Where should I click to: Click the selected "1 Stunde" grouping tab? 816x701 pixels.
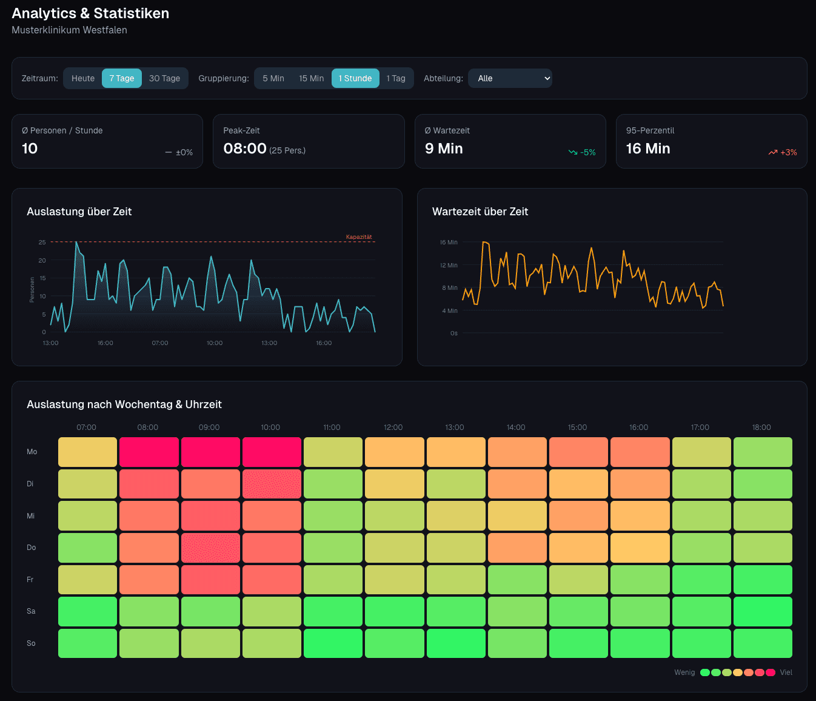(x=355, y=78)
